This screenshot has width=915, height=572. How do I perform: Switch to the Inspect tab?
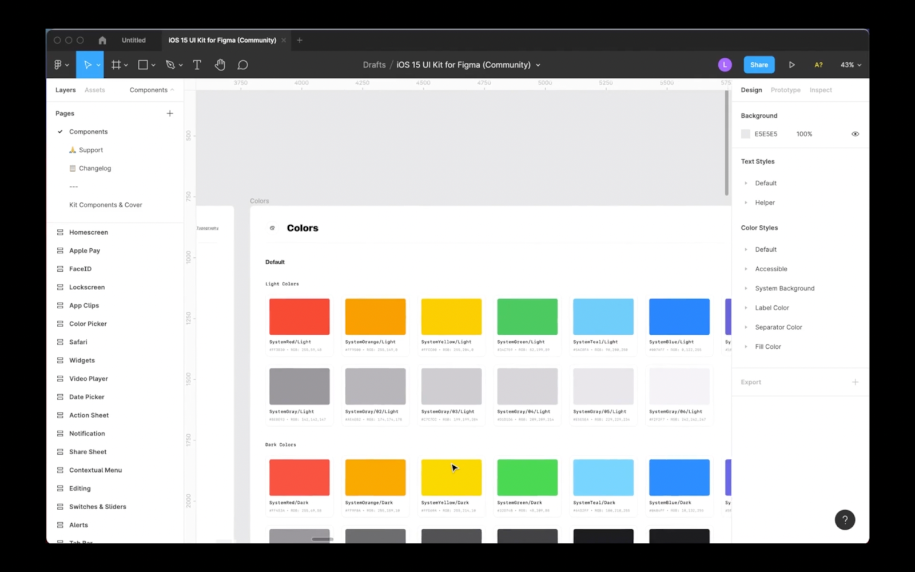[x=821, y=90]
